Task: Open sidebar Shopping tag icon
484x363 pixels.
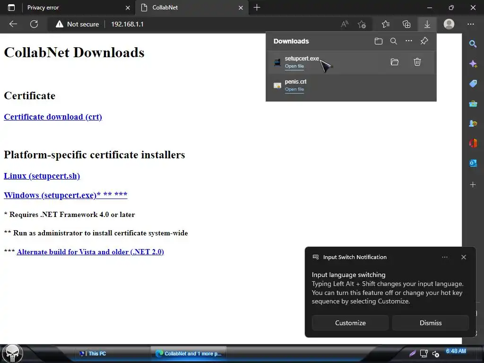Action: coord(473,84)
